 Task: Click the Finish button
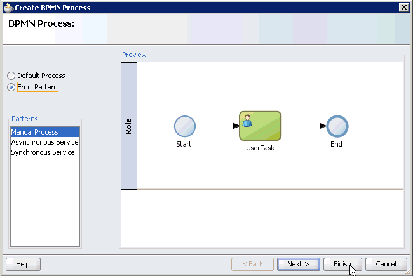tap(342, 264)
